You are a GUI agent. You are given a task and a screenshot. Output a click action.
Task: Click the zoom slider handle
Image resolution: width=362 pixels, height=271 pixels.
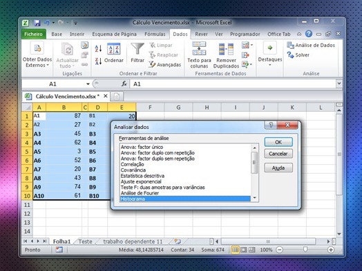coord(305,250)
